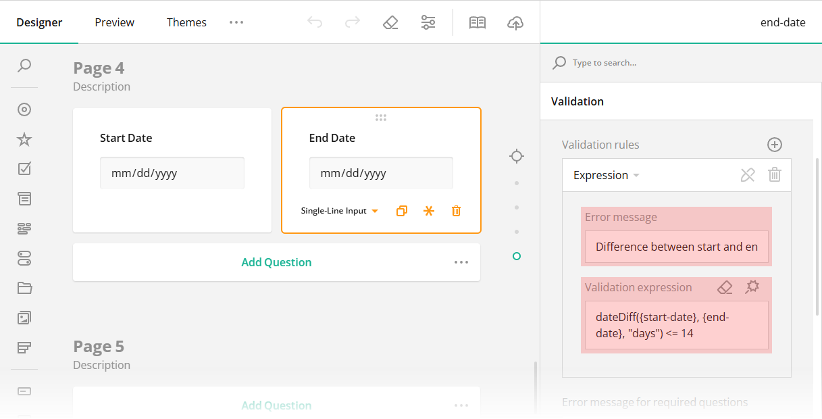
Task: Open the Single-Line Input type dropdown
Action: (340, 210)
